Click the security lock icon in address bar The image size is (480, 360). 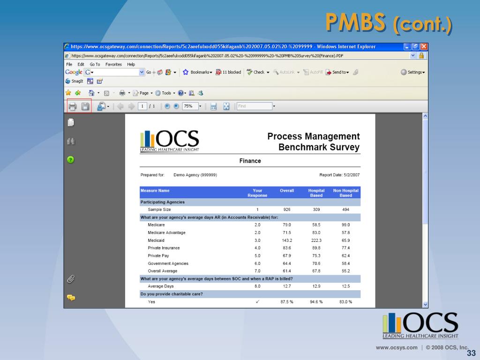click(x=421, y=56)
